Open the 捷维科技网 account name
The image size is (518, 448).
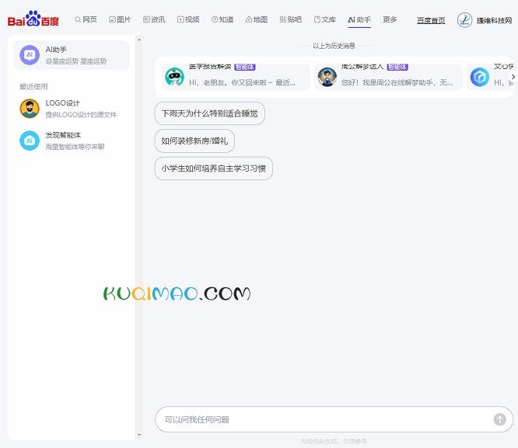pyautogui.click(x=494, y=20)
